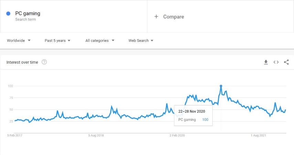
Task: Click the blue dot next to PC gaming
Action: tap(8, 13)
